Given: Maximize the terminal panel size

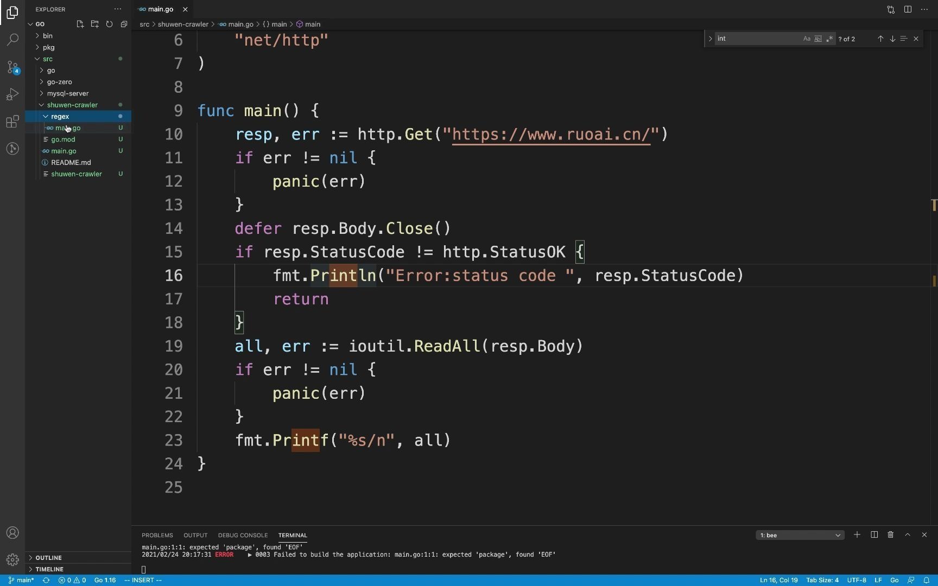Looking at the screenshot, I should pyautogui.click(x=908, y=534).
